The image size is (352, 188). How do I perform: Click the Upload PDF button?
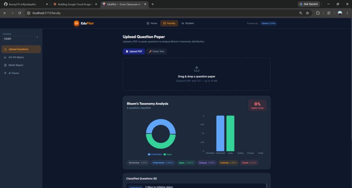(x=134, y=51)
